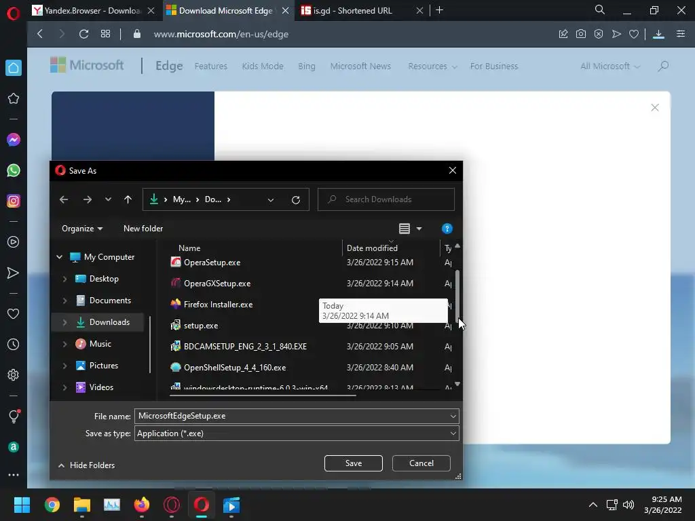Viewport: 695px width, 521px height.
Task: Open For Business link
Action: pos(494,66)
